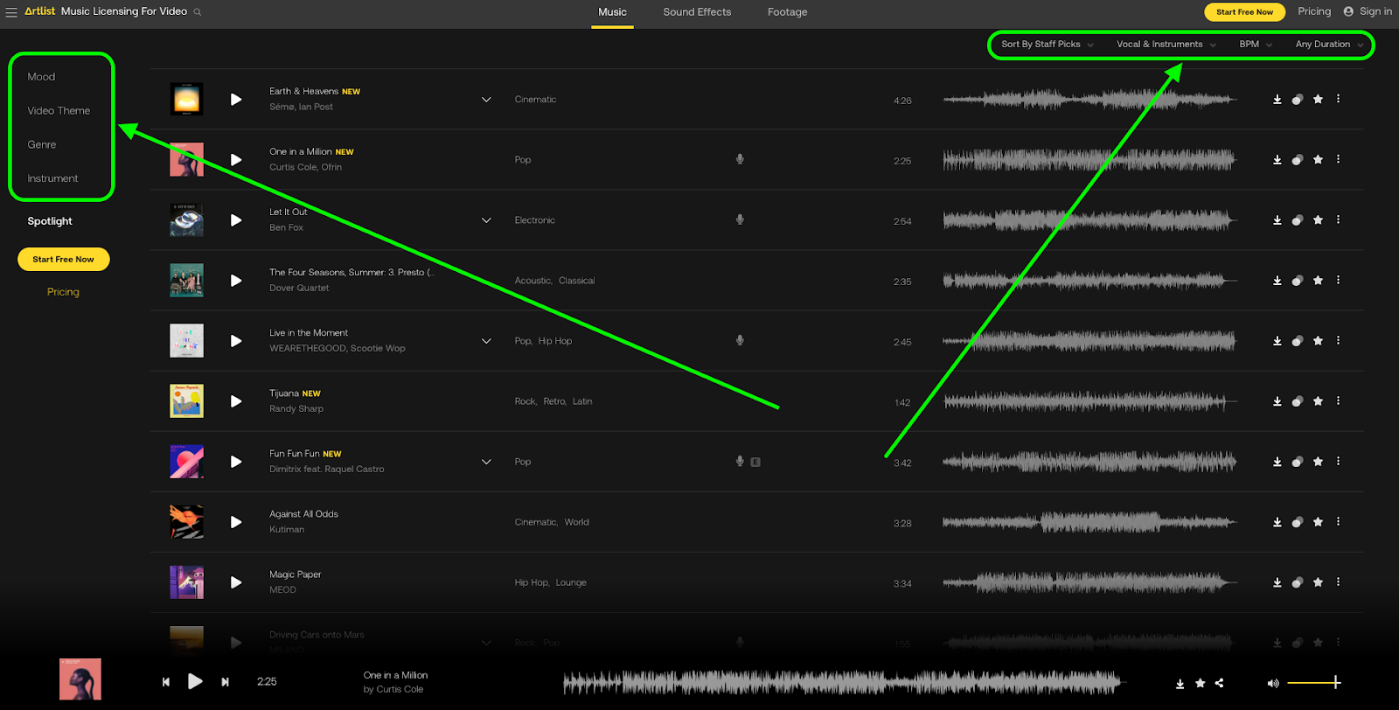Screen dimensions: 1399x710
Task: Mute audio with the speaker icon
Action: point(1273,683)
